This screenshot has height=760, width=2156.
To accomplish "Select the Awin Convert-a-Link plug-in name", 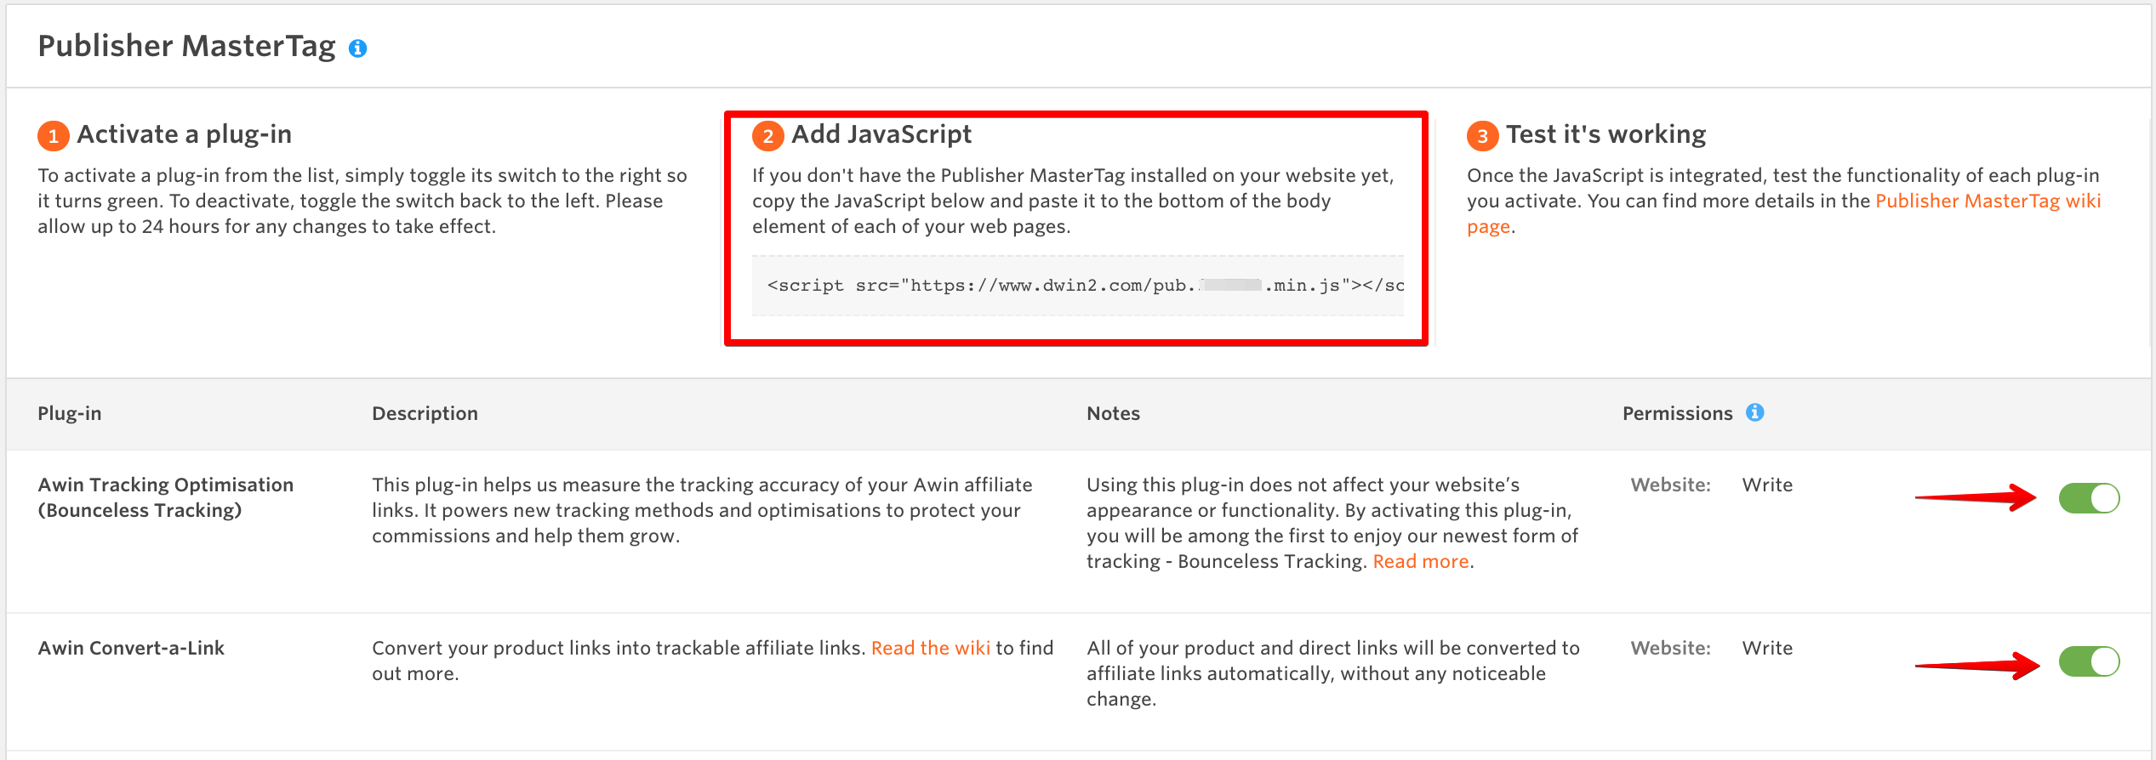I will click(131, 647).
